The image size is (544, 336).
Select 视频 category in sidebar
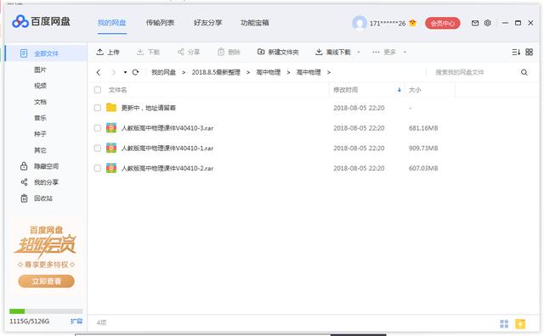(x=40, y=86)
